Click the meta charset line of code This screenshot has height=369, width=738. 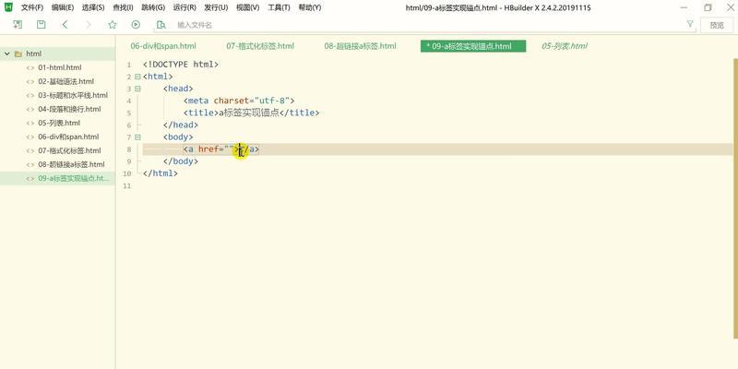point(239,101)
